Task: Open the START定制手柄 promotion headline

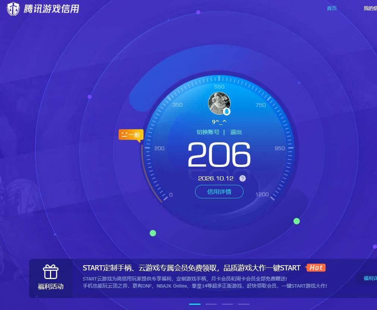Action: [x=192, y=268]
